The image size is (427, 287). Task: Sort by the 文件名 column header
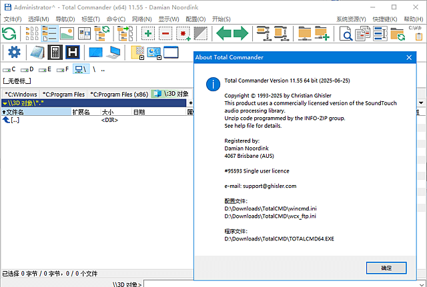pyautogui.click(x=36, y=112)
